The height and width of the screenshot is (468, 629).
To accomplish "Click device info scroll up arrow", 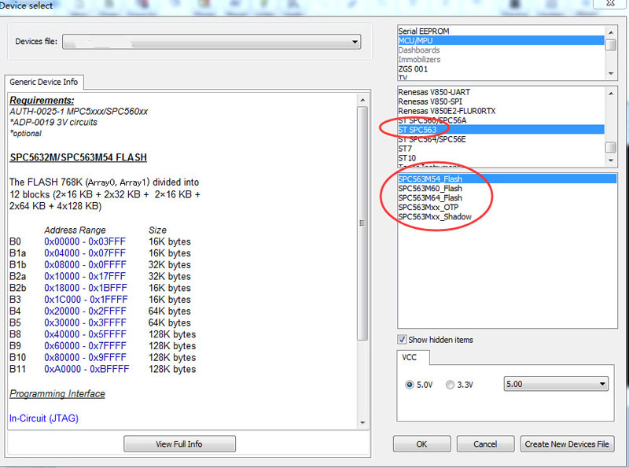I will pyautogui.click(x=362, y=100).
